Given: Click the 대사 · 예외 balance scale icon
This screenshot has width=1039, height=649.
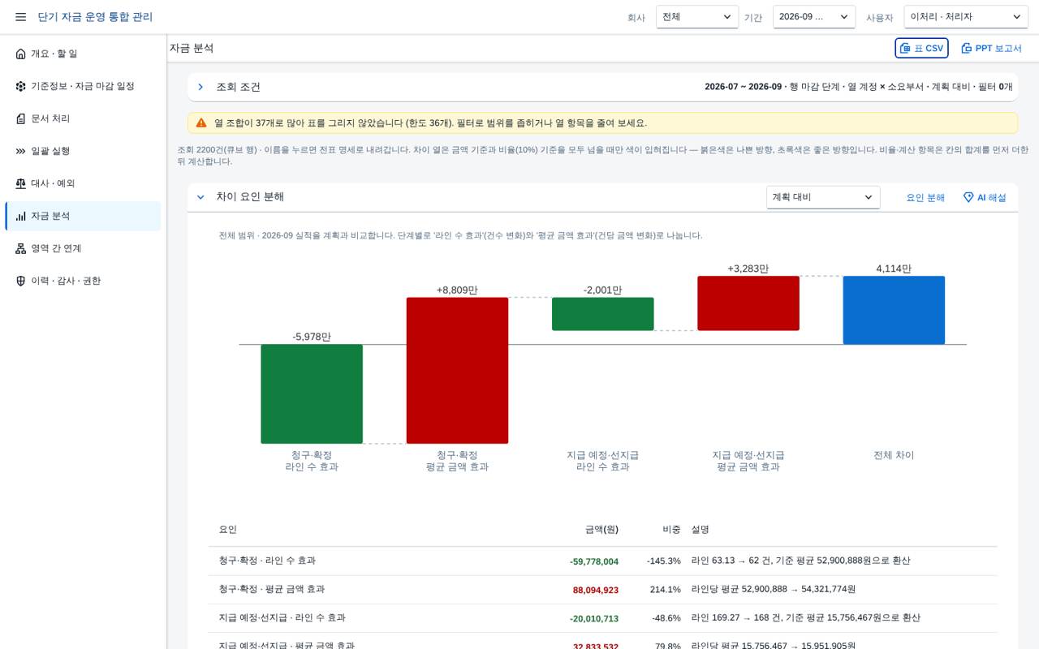Looking at the screenshot, I should tap(21, 183).
